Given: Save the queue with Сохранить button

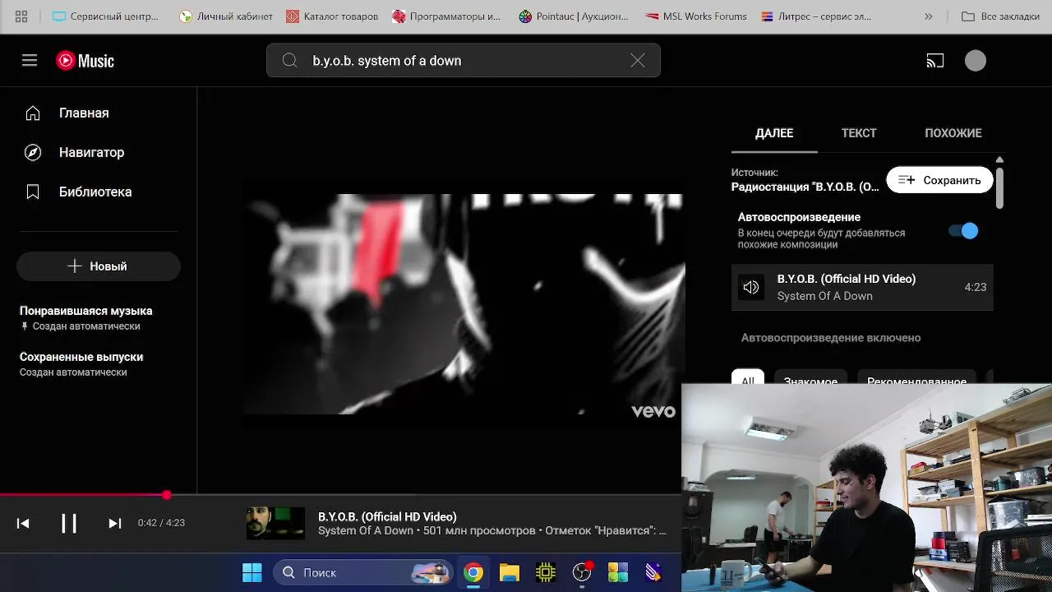Looking at the screenshot, I should coord(939,180).
